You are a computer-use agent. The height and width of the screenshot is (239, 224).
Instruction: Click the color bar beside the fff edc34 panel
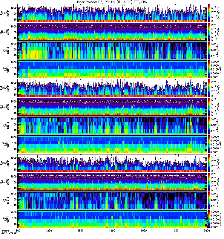pos(209,163)
